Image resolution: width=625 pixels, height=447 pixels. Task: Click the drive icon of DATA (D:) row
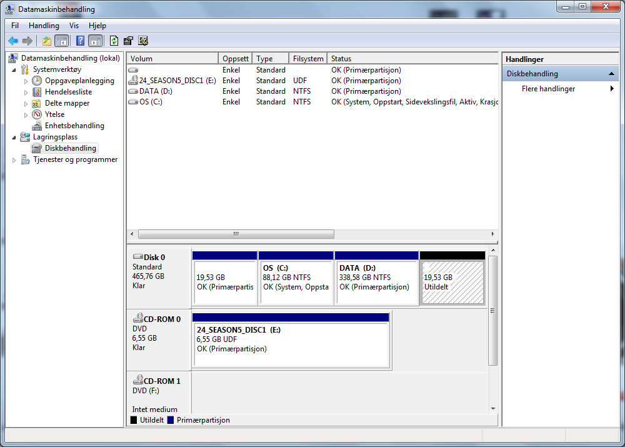tap(133, 91)
